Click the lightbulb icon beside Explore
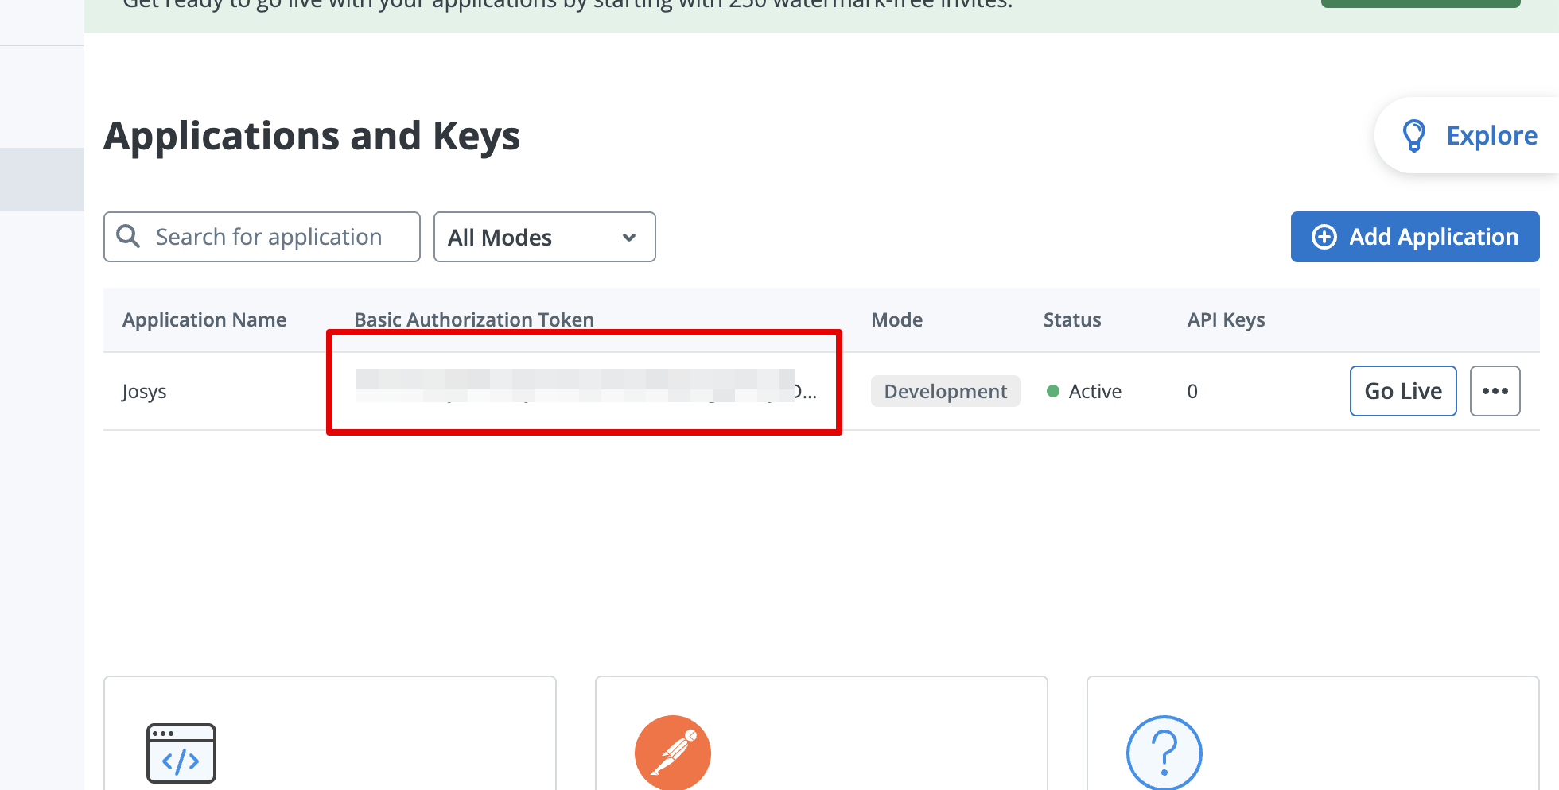The image size is (1559, 790). tap(1413, 136)
